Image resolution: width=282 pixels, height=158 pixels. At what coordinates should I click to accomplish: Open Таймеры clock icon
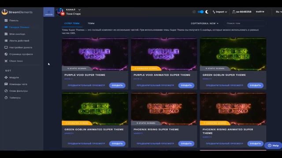tap(6, 97)
